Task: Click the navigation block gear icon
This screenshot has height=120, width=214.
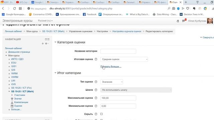Action: 47,44
